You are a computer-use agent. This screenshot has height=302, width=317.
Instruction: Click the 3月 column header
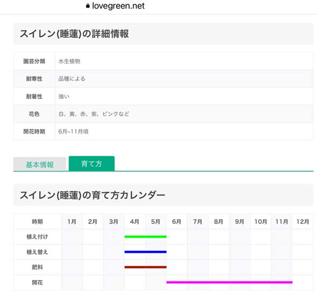(x=114, y=222)
